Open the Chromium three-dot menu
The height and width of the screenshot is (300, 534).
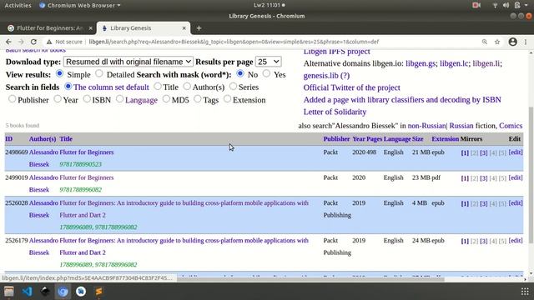pyautogui.click(x=526, y=42)
